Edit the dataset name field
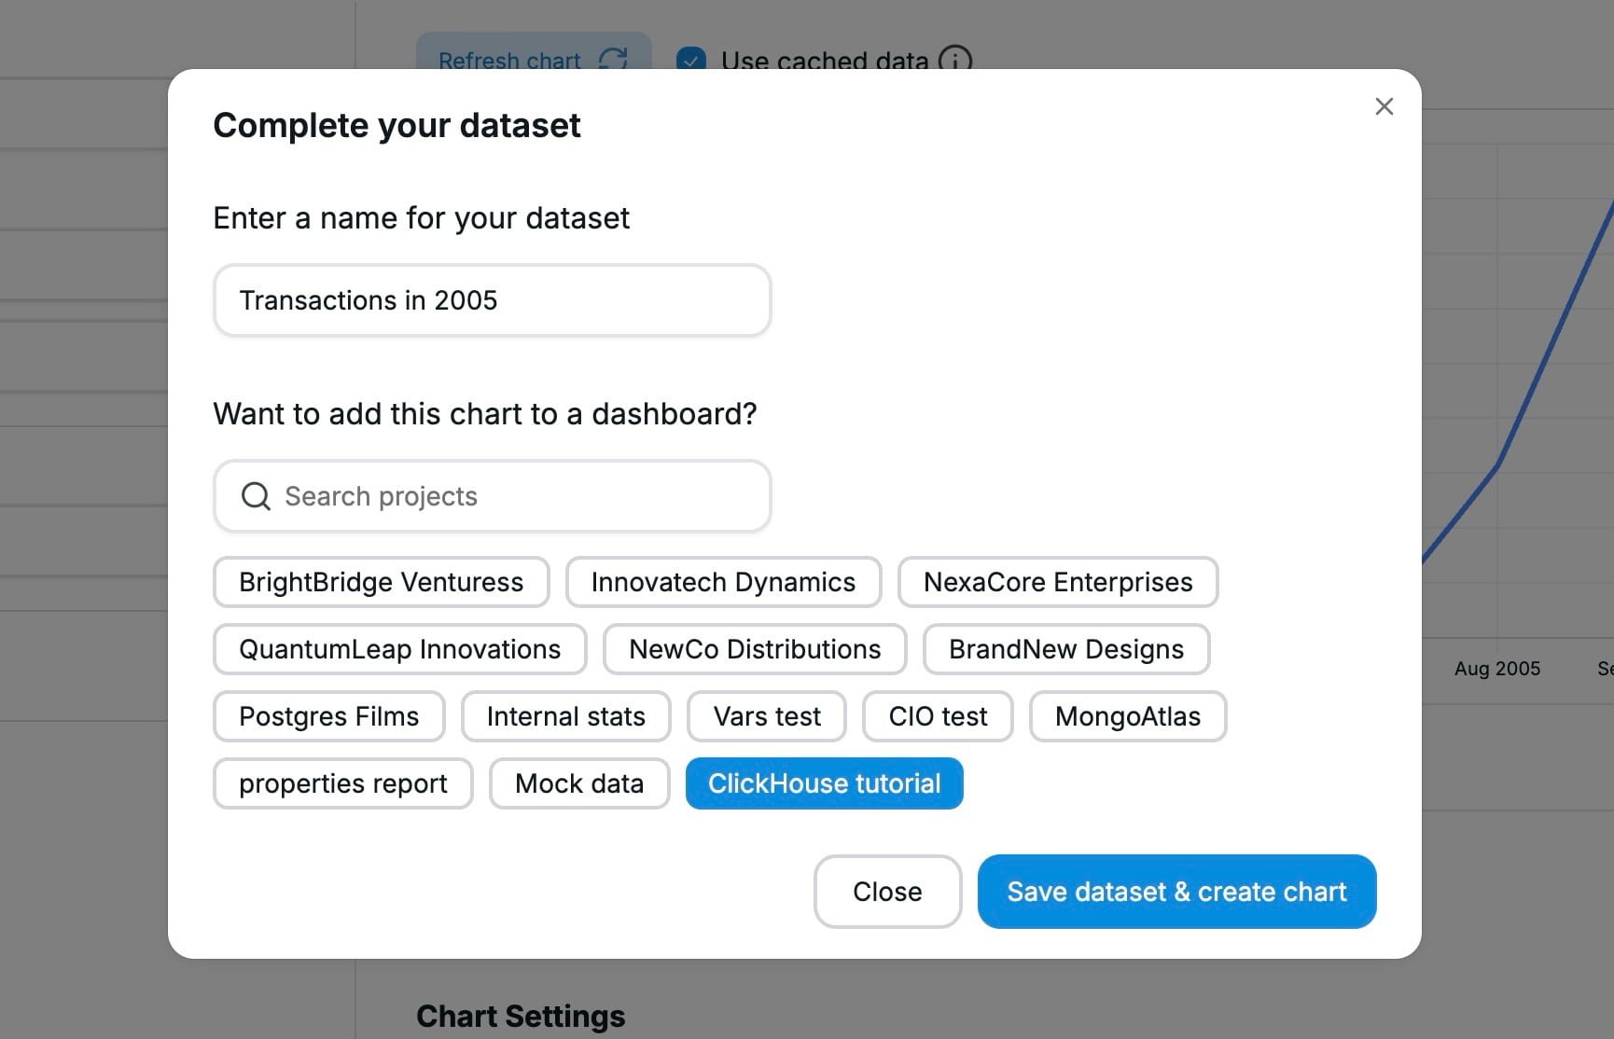 click(492, 300)
